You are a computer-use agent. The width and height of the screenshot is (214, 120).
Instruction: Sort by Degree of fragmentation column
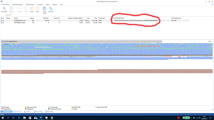[x=75, y=18]
